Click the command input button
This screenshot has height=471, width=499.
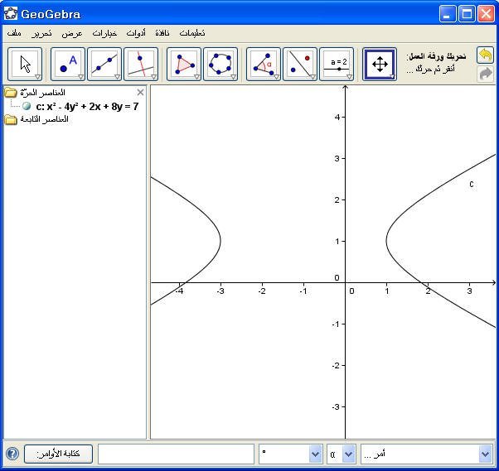coord(58,454)
